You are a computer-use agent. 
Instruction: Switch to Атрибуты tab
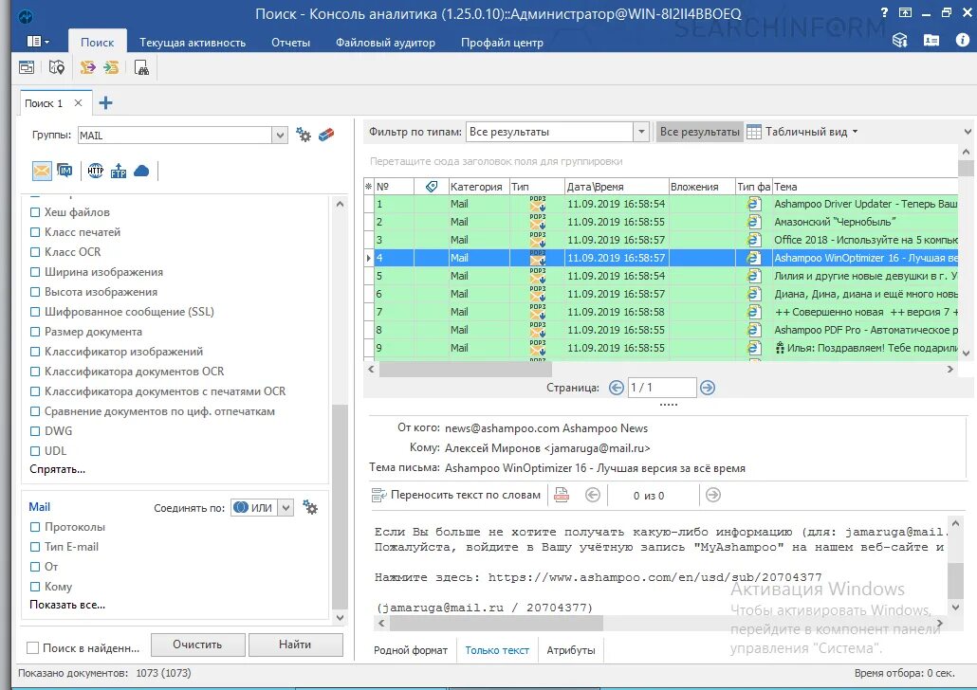tap(571, 650)
